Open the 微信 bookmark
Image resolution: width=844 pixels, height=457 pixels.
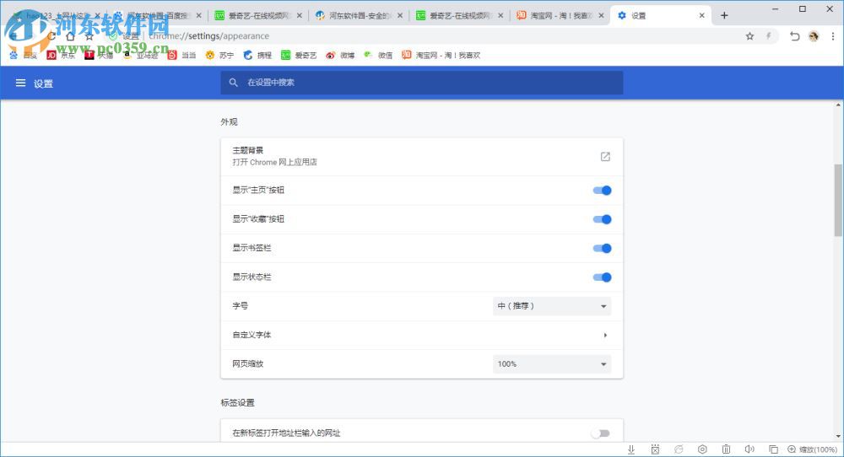coord(378,55)
